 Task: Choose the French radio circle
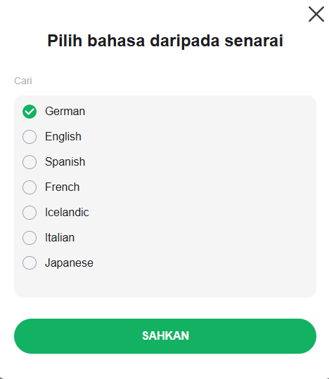(30, 187)
